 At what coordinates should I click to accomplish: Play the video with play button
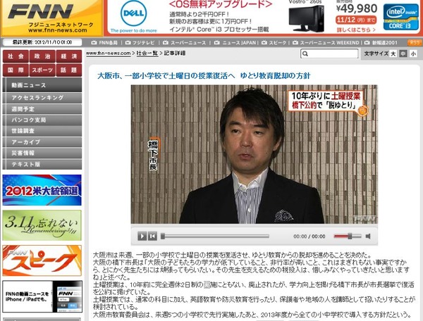tap(142, 236)
